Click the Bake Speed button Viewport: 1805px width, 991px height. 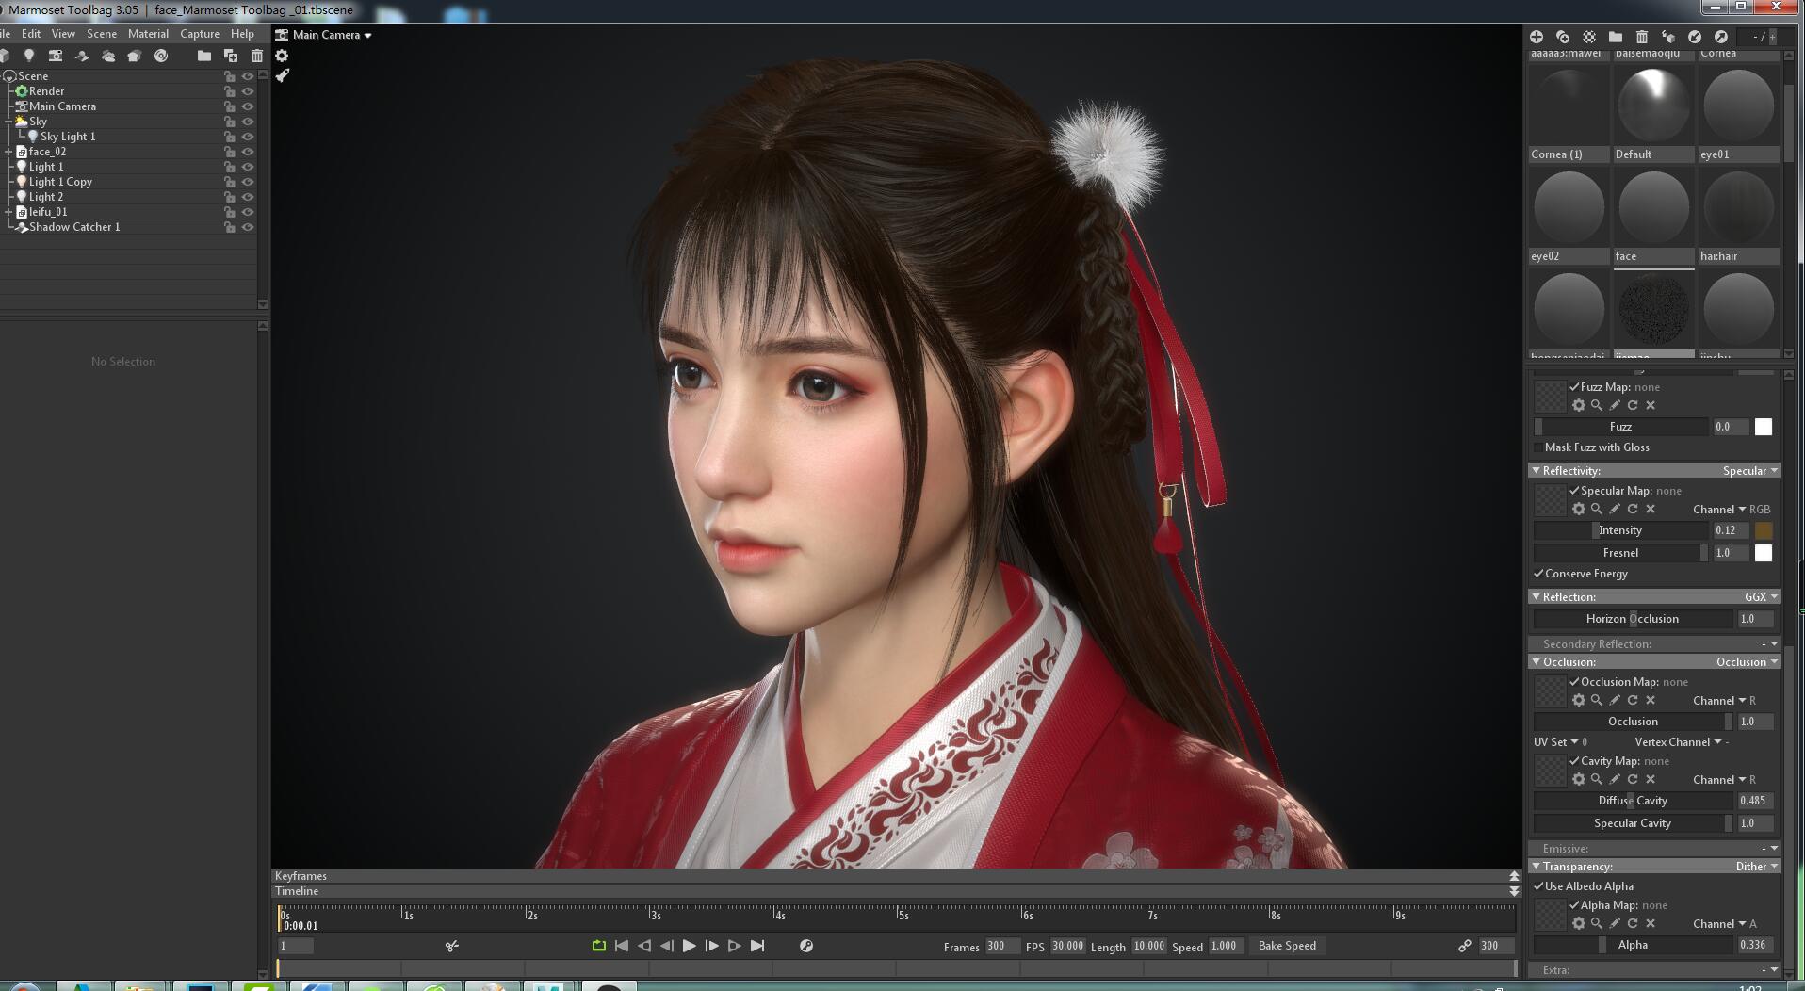click(x=1287, y=946)
